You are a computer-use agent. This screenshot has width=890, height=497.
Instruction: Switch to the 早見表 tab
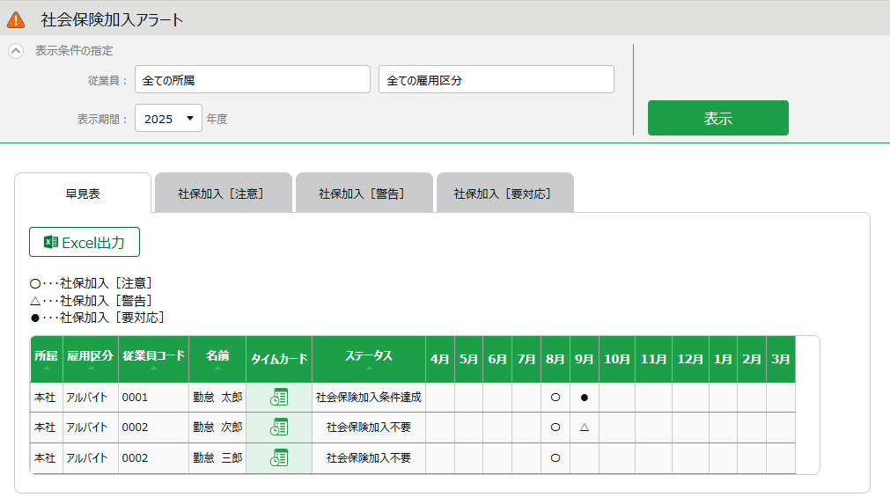83,194
